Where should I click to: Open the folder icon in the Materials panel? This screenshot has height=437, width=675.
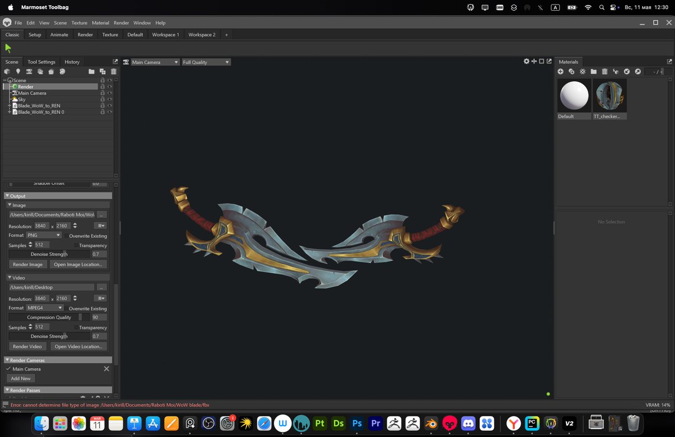click(593, 71)
